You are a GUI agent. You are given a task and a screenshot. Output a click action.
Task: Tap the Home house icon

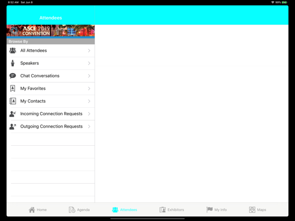tap(32, 210)
